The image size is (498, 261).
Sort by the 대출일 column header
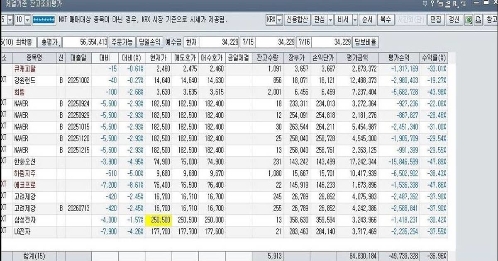[x=78, y=58]
